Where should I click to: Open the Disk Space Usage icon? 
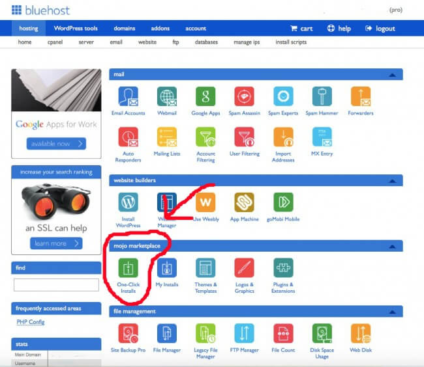coord(322,334)
